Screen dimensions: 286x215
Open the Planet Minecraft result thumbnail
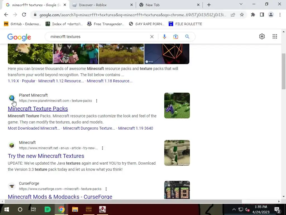click(x=177, y=106)
